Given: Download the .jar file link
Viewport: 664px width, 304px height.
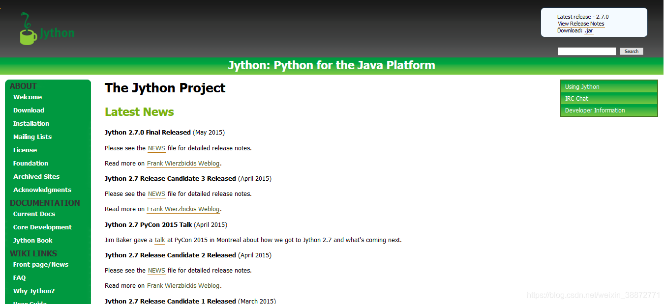Looking at the screenshot, I should pos(589,30).
